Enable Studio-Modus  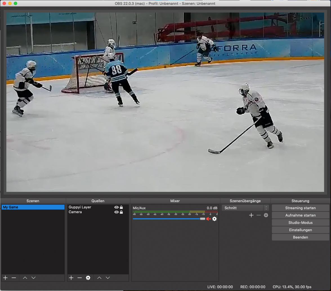[300, 222]
